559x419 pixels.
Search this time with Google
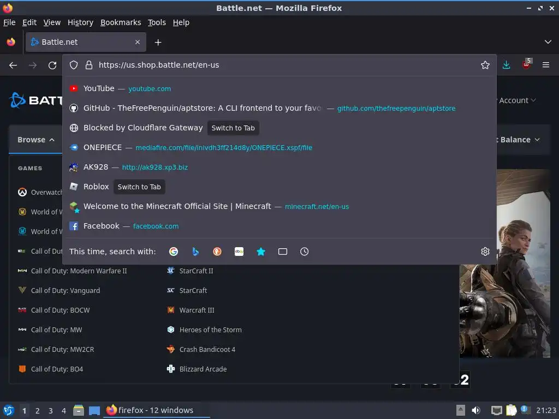coord(174,252)
